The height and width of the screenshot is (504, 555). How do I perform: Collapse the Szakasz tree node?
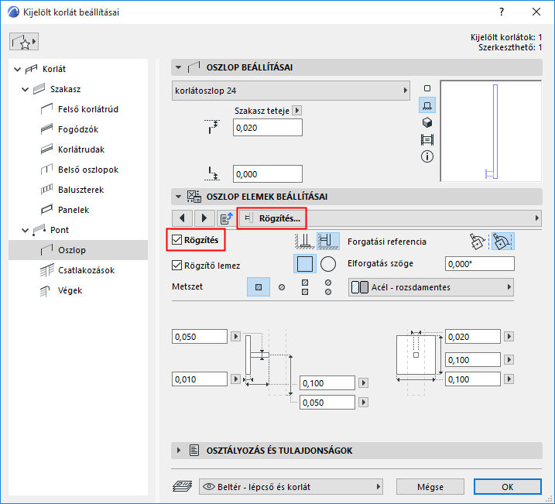click(25, 89)
